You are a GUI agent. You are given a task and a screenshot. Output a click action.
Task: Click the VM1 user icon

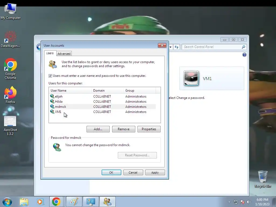click(x=52, y=112)
